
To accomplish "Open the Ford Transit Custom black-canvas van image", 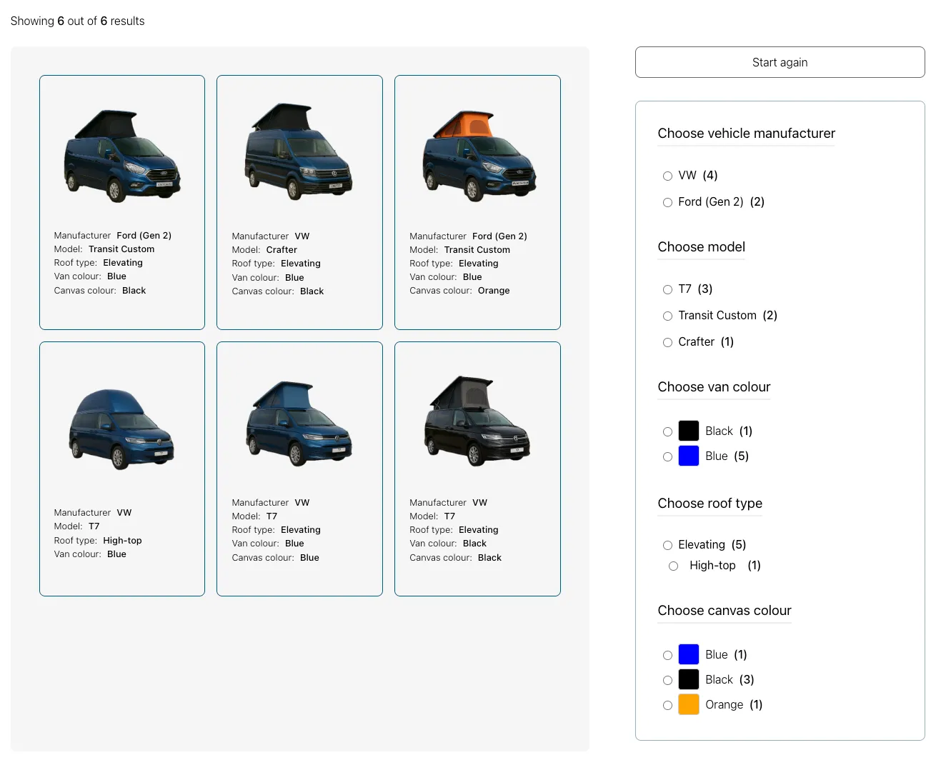I will point(122,156).
